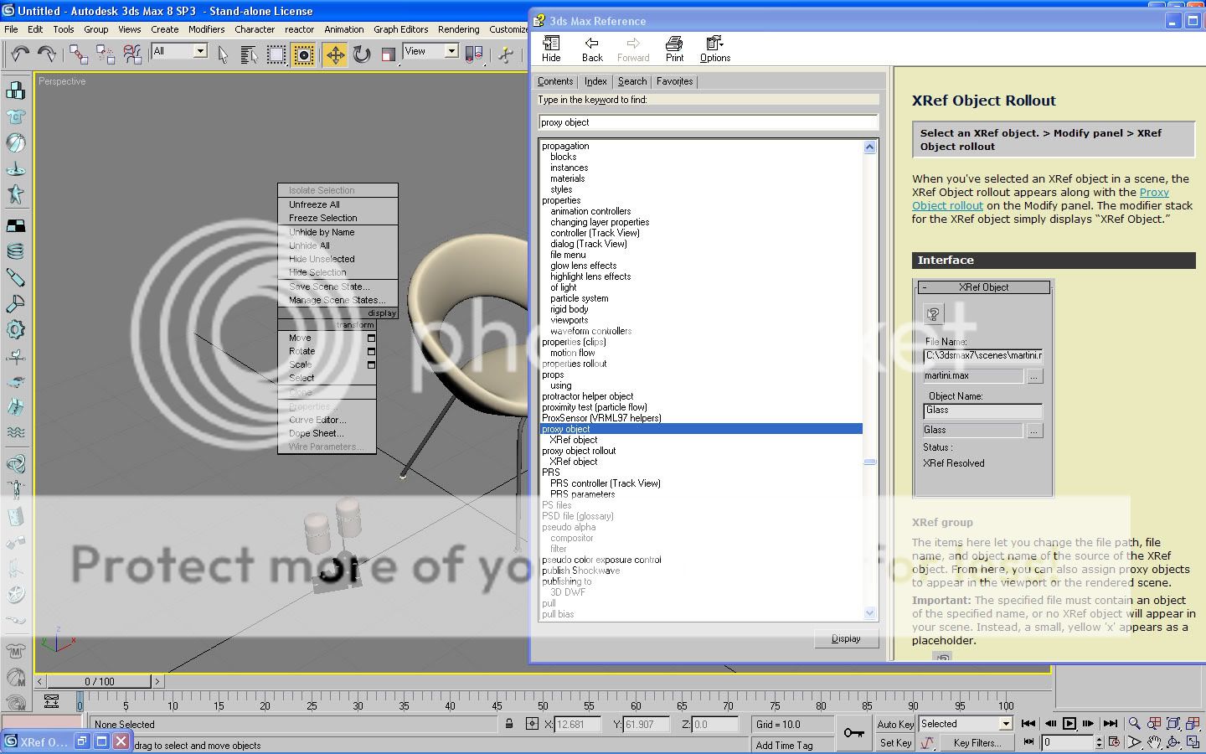Click the Pan View hand icon
The width and height of the screenshot is (1206, 754).
tap(1154, 742)
